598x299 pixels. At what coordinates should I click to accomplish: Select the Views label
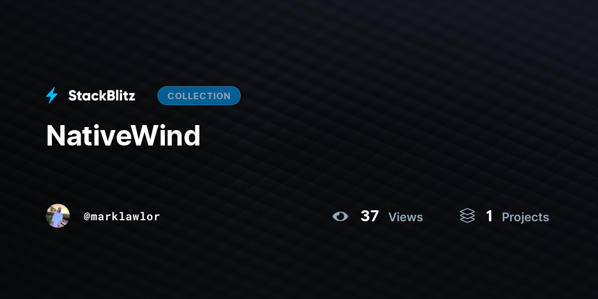(406, 217)
